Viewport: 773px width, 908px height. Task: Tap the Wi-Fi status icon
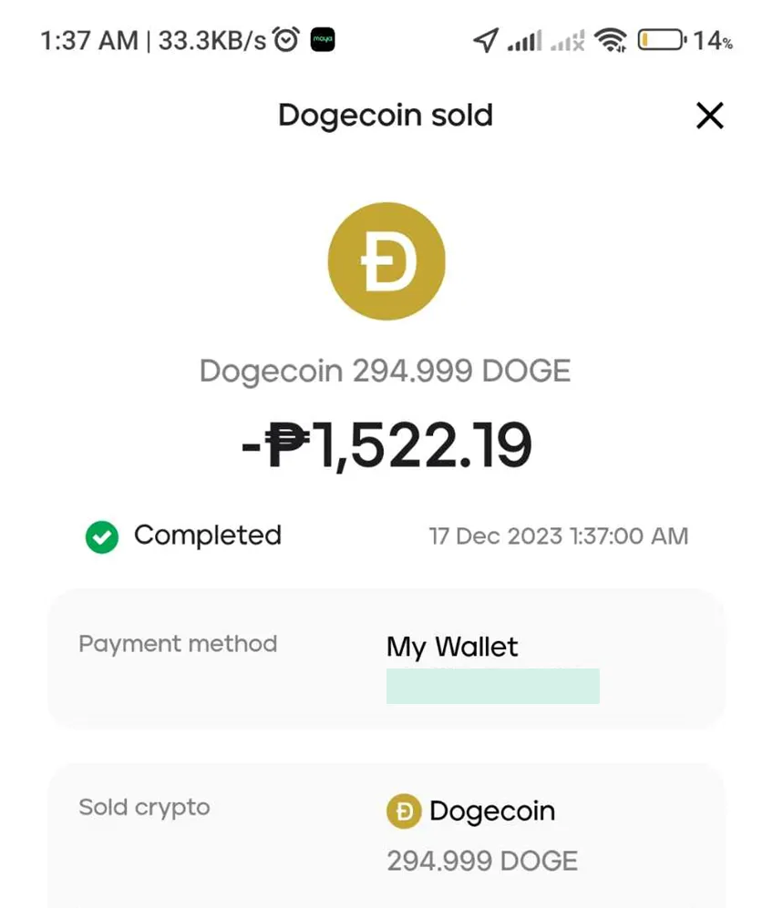pyautogui.click(x=610, y=40)
